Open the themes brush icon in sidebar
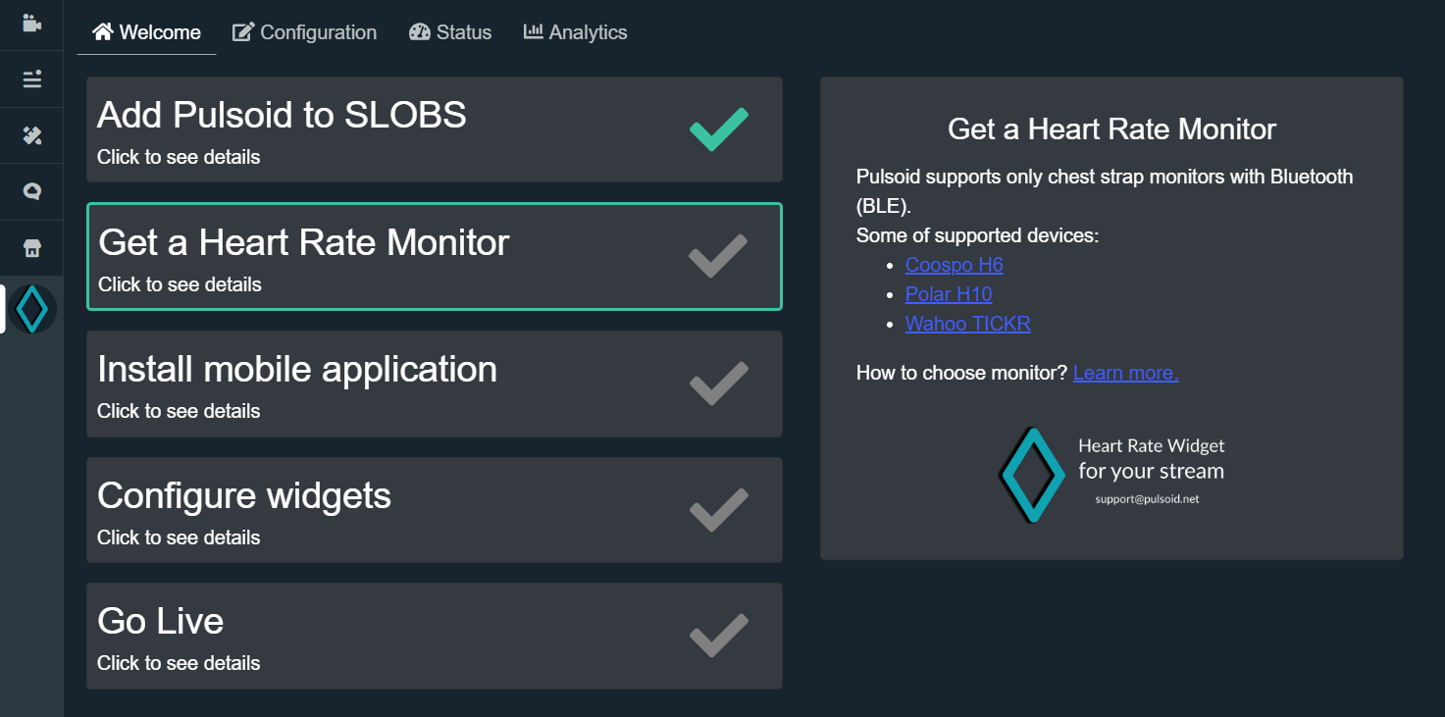 point(31,135)
